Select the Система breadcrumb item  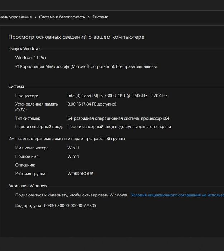pos(100,17)
